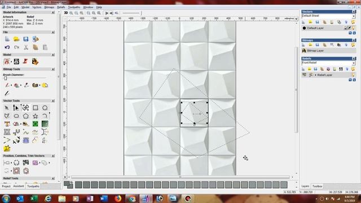Collapse the Vector Tools section
361x203 pixels.
[x=53, y=101]
